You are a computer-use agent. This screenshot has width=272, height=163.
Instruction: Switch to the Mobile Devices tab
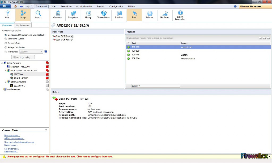(x=23, y=25)
